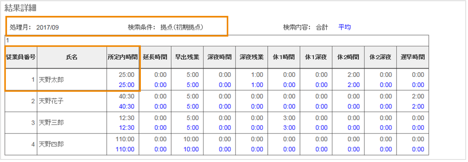Viewport: 468px width, 162px height.
Task: Click blue 1:00 深夜残業 value for 天野太郎
Action: pyautogui.click(x=257, y=85)
